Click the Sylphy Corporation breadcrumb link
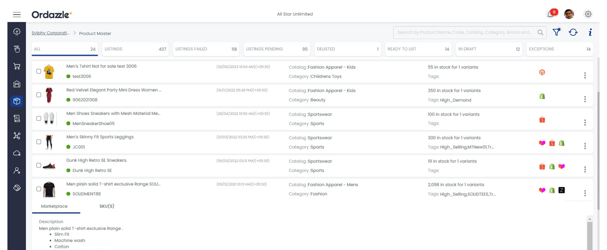607x250 pixels. click(50, 33)
